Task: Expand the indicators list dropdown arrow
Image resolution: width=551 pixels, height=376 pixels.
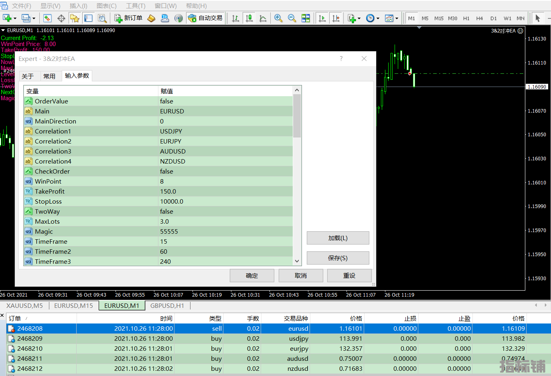Action: pyautogui.click(x=359, y=18)
